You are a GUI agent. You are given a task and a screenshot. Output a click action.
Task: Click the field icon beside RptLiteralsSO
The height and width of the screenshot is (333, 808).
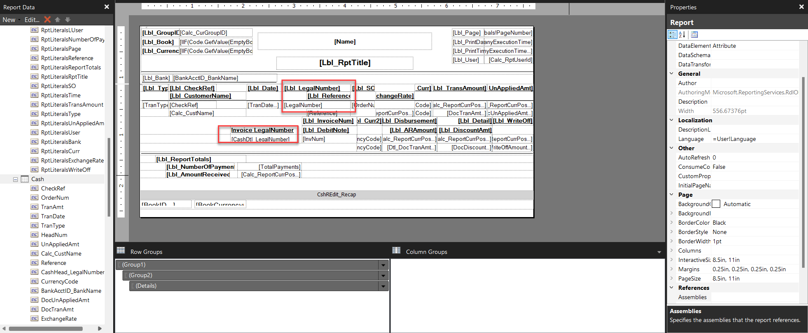[35, 86]
